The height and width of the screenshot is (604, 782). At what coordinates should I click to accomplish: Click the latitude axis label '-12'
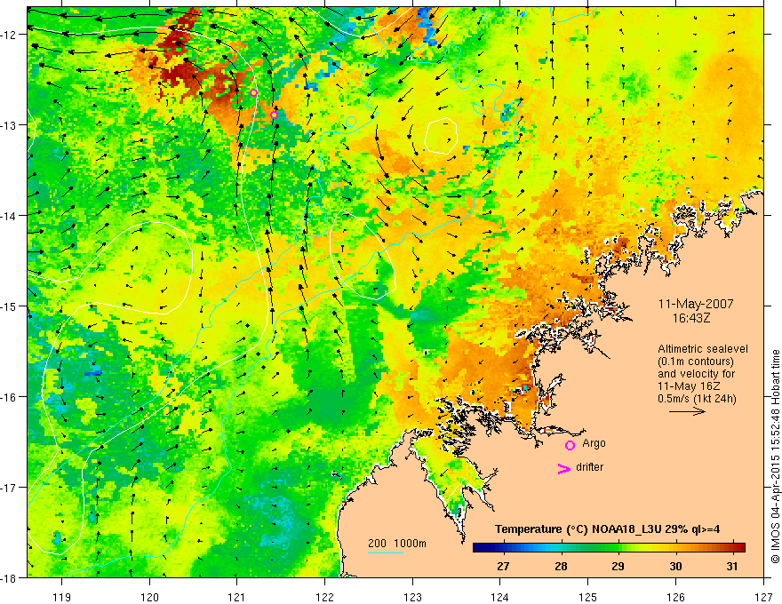point(10,35)
